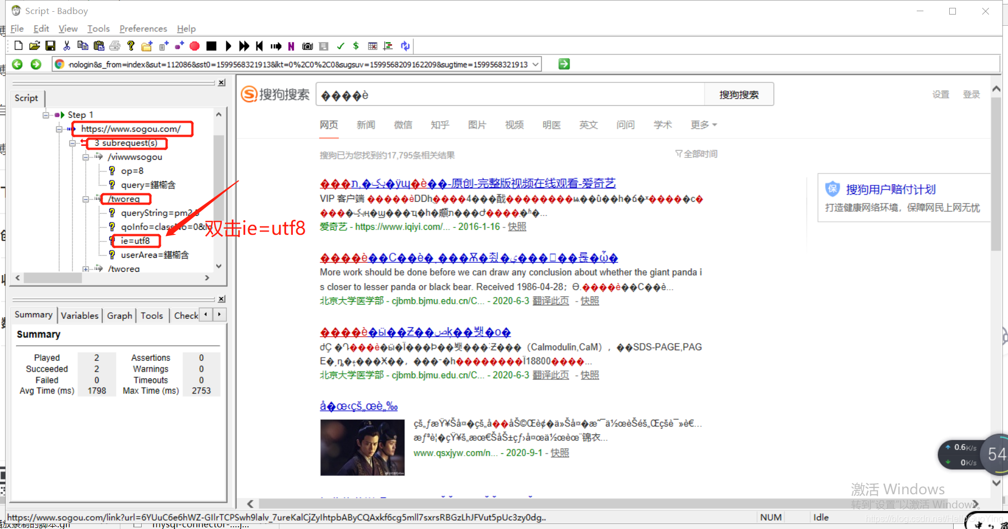Select the ie=utf8 parameter
1008x529 pixels.
pos(136,241)
